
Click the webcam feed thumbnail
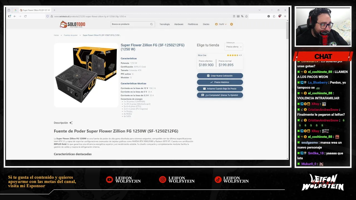coord(323,27)
